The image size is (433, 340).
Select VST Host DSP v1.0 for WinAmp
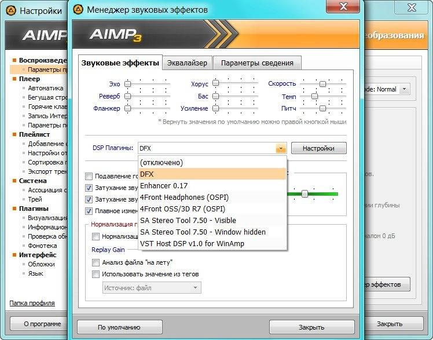click(x=212, y=244)
